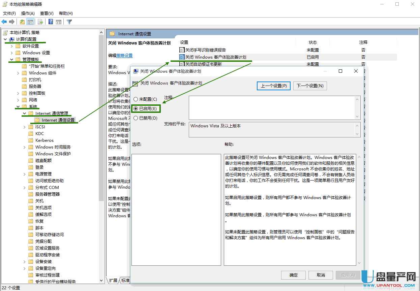
Task: Collapse the 管理模板 tree node
Action: point(11,60)
